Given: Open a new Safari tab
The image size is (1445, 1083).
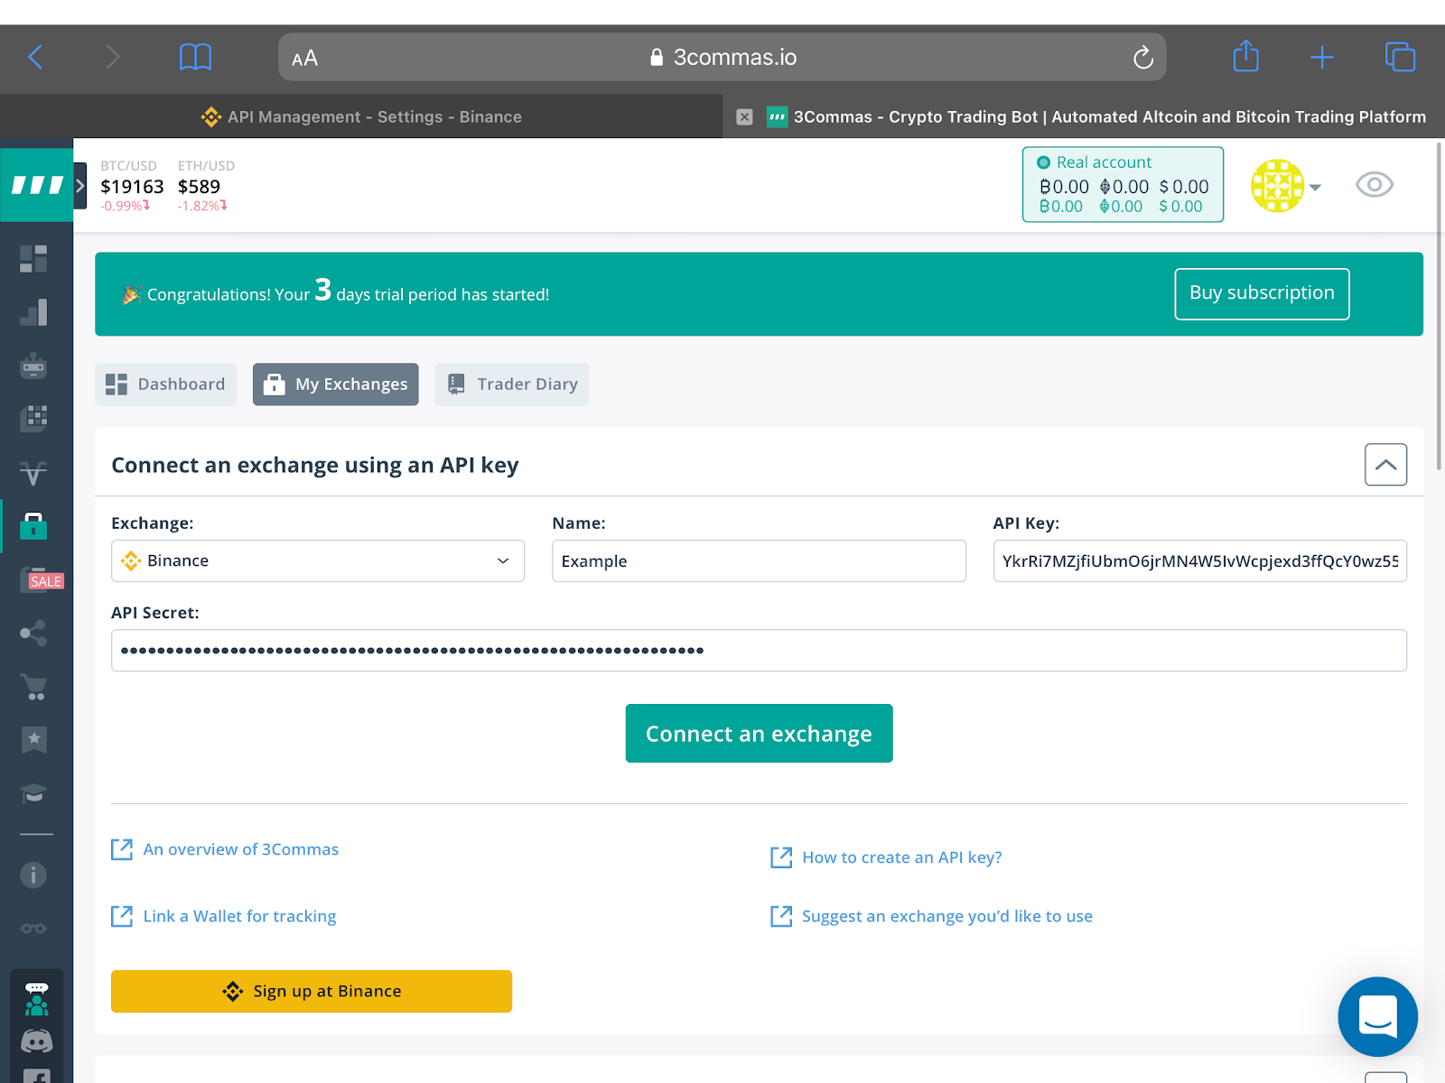Looking at the screenshot, I should [1322, 58].
